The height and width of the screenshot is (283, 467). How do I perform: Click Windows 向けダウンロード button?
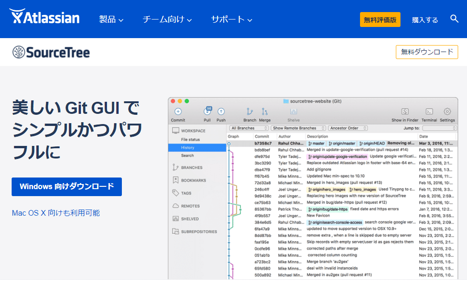pos(67,187)
